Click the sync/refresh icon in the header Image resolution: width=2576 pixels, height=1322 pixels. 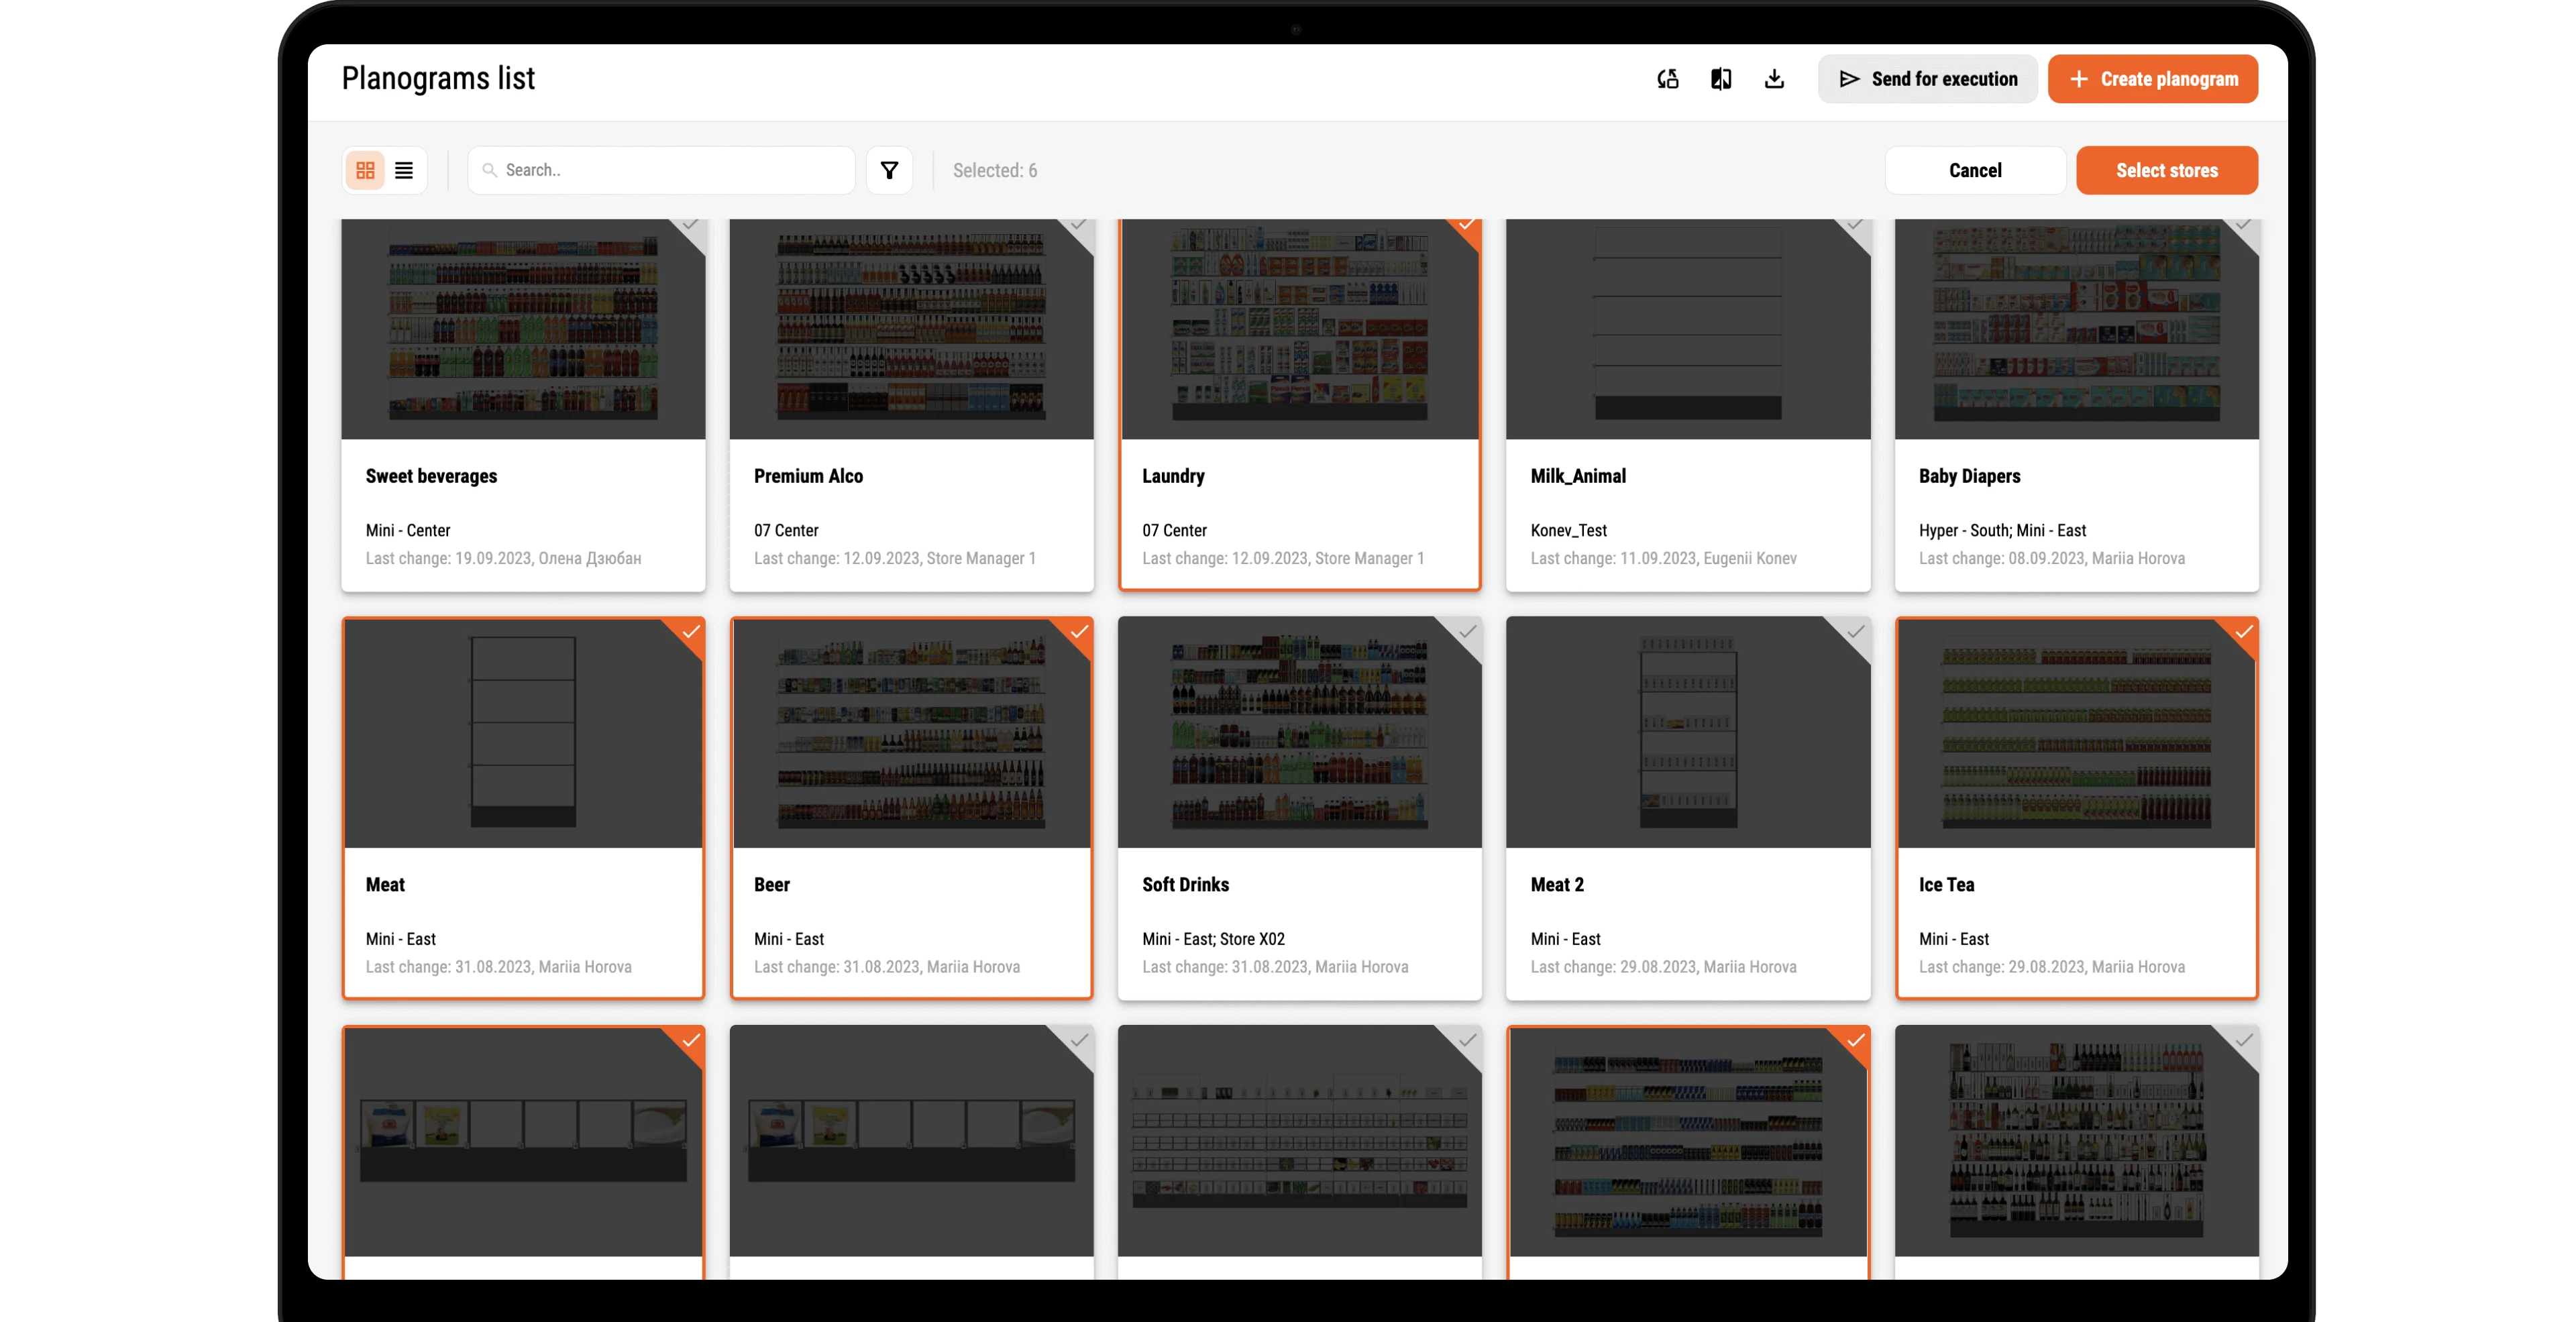[x=1667, y=78]
